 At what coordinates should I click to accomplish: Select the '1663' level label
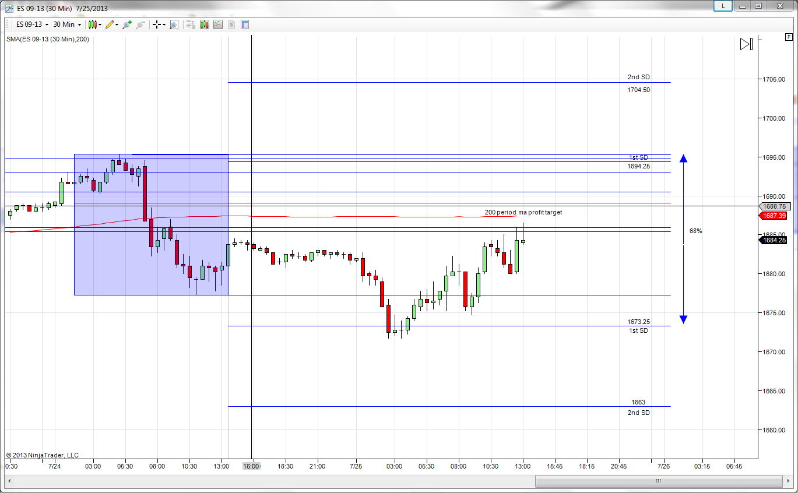point(638,402)
